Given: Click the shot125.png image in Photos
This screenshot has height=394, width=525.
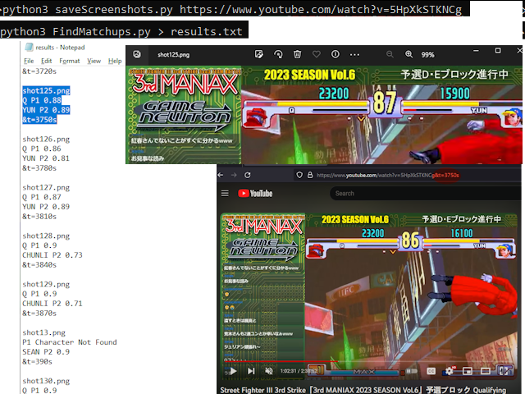Looking at the screenshot, I should pyautogui.click(x=324, y=115).
